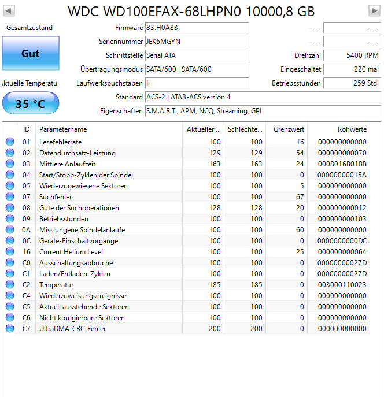
Task: Click the Betriebsstunden field 259 Std.
Action: pos(352,83)
